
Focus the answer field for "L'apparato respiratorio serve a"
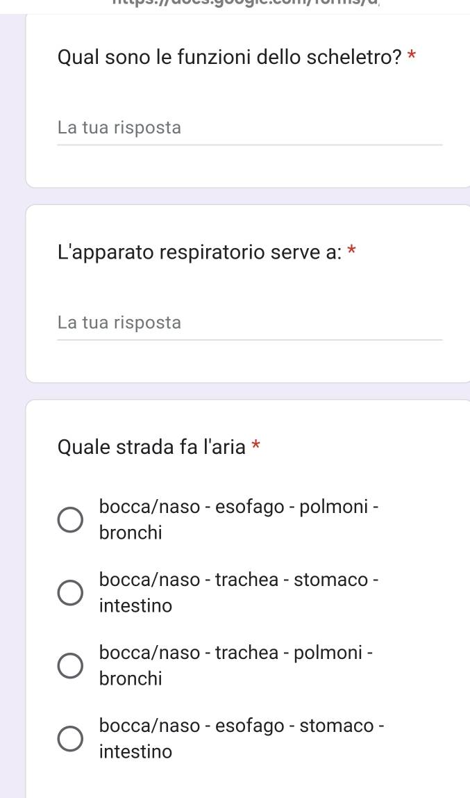pyautogui.click(x=249, y=323)
